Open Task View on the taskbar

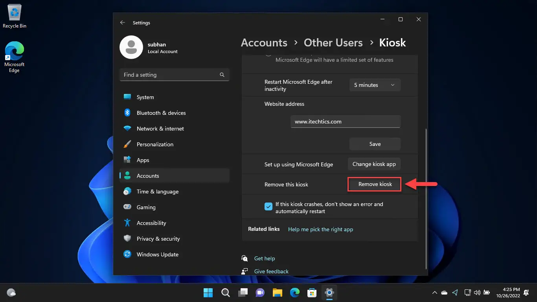[243, 293]
